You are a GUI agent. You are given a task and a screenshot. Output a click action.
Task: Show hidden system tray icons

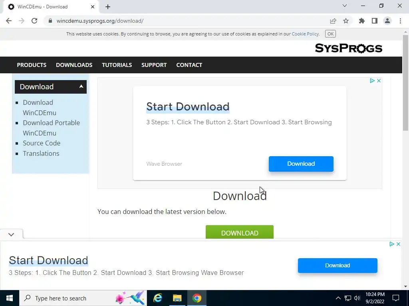point(338,298)
